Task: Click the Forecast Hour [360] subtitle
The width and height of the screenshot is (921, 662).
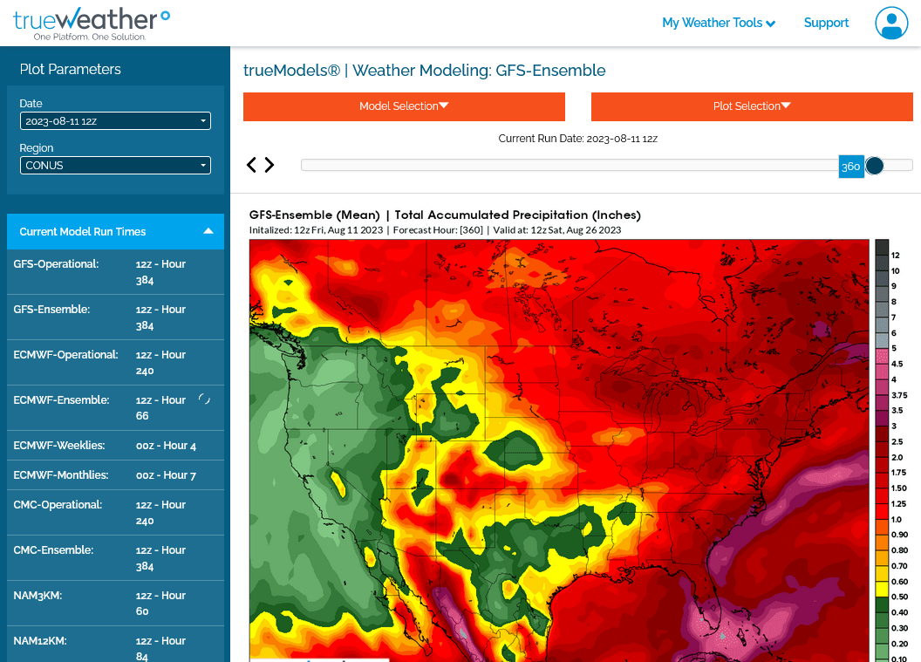Action: 438,230
